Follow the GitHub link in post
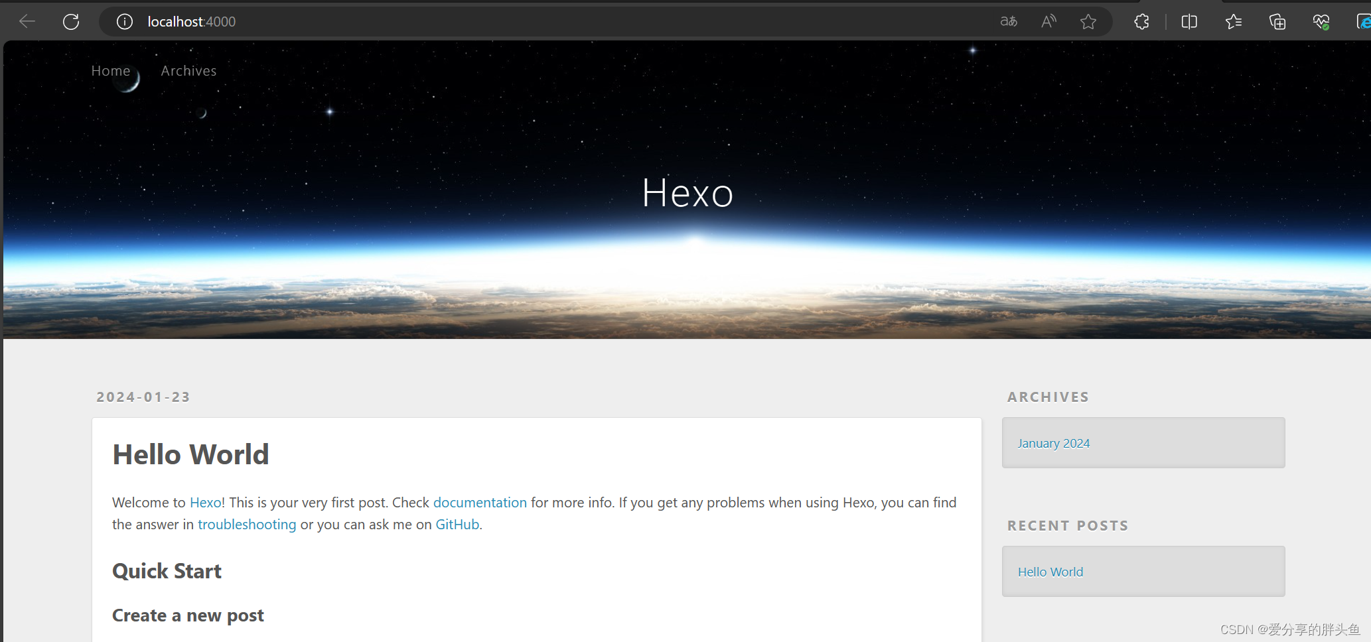 point(457,525)
